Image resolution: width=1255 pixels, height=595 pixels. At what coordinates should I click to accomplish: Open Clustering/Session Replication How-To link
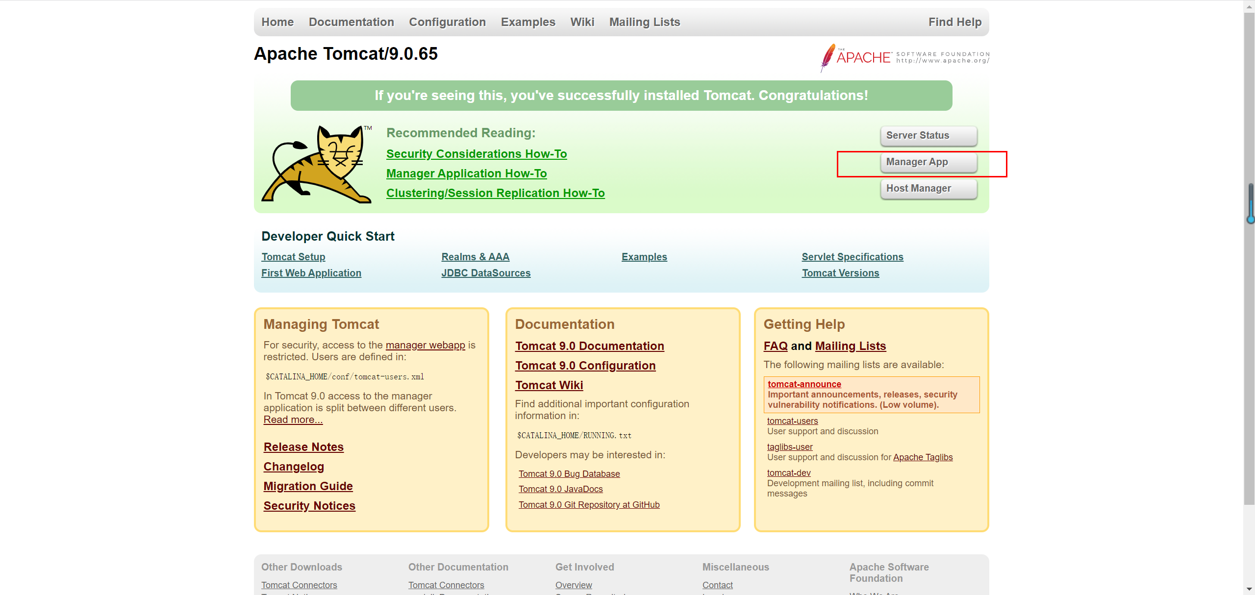pos(495,193)
